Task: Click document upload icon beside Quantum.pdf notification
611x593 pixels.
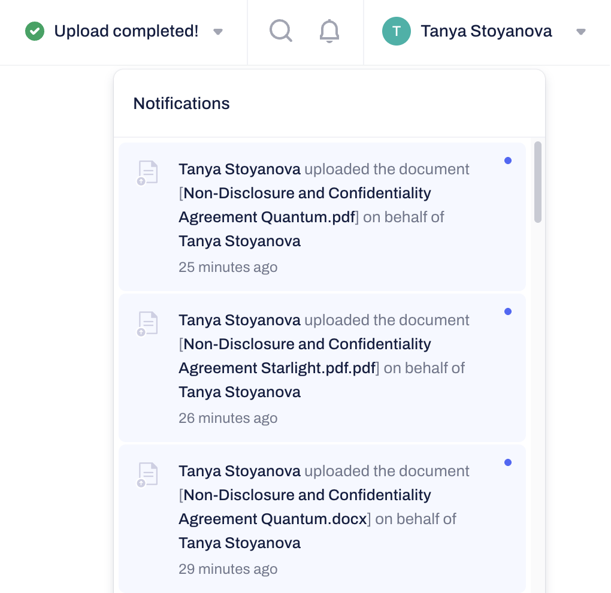Action: [x=147, y=173]
